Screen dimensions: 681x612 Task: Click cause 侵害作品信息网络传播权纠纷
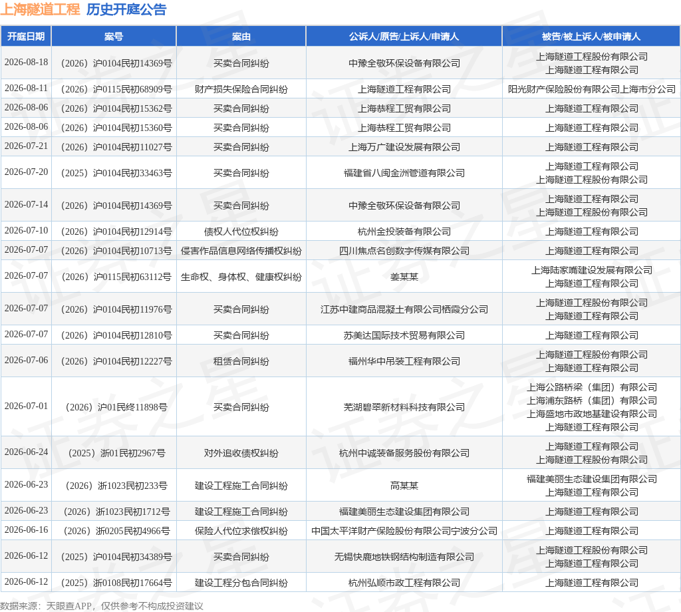(241, 251)
